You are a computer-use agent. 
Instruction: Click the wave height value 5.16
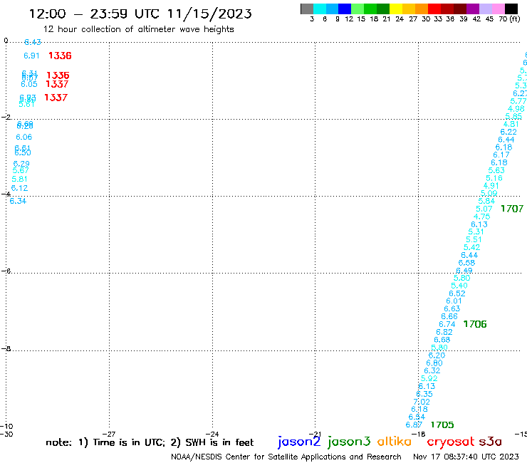494,178
